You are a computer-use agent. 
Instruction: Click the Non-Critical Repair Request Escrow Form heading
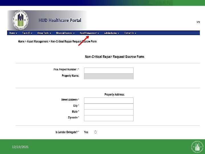pyautogui.click(x=114, y=57)
